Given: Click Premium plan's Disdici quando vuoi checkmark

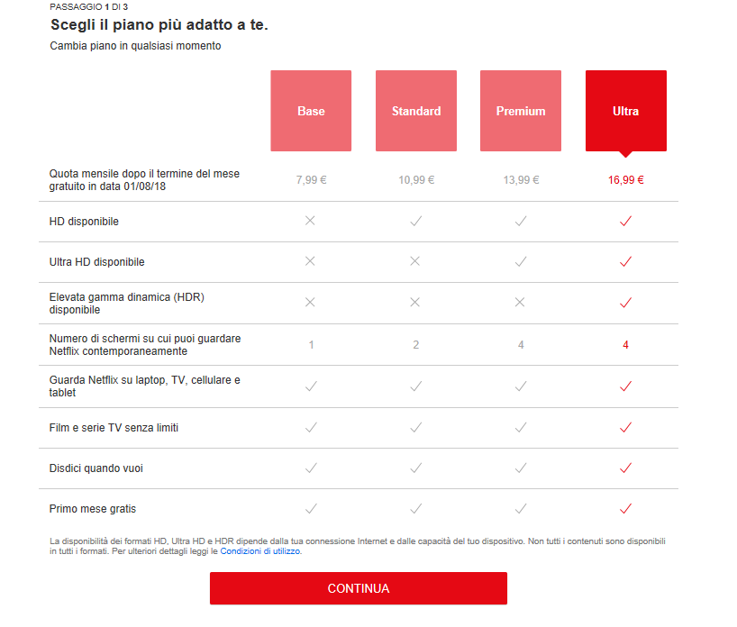Looking at the screenshot, I should (521, 468).
